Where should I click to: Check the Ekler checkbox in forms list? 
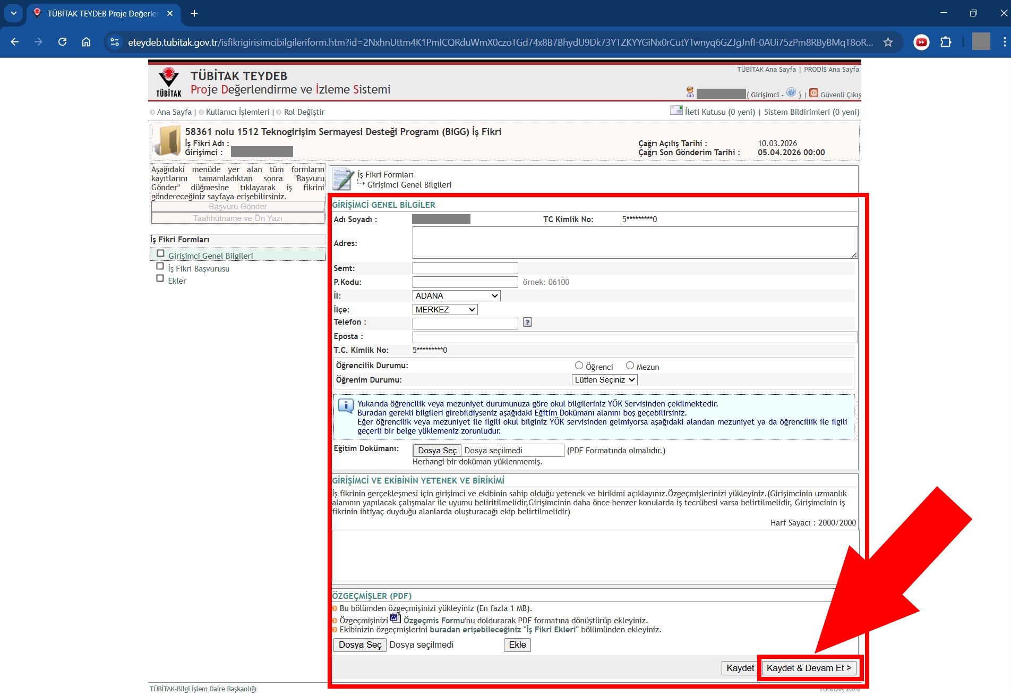point(160,278)
